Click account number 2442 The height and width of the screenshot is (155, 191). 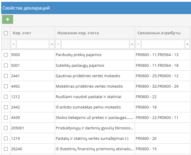click(15, 107)
